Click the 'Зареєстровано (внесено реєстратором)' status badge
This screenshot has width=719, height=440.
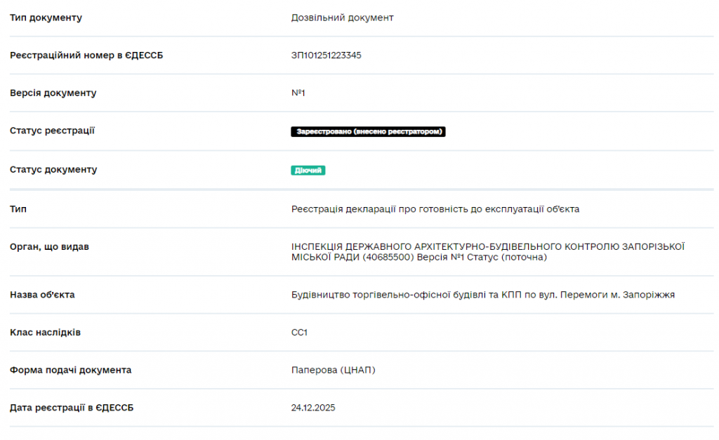[x=369, y=132]
